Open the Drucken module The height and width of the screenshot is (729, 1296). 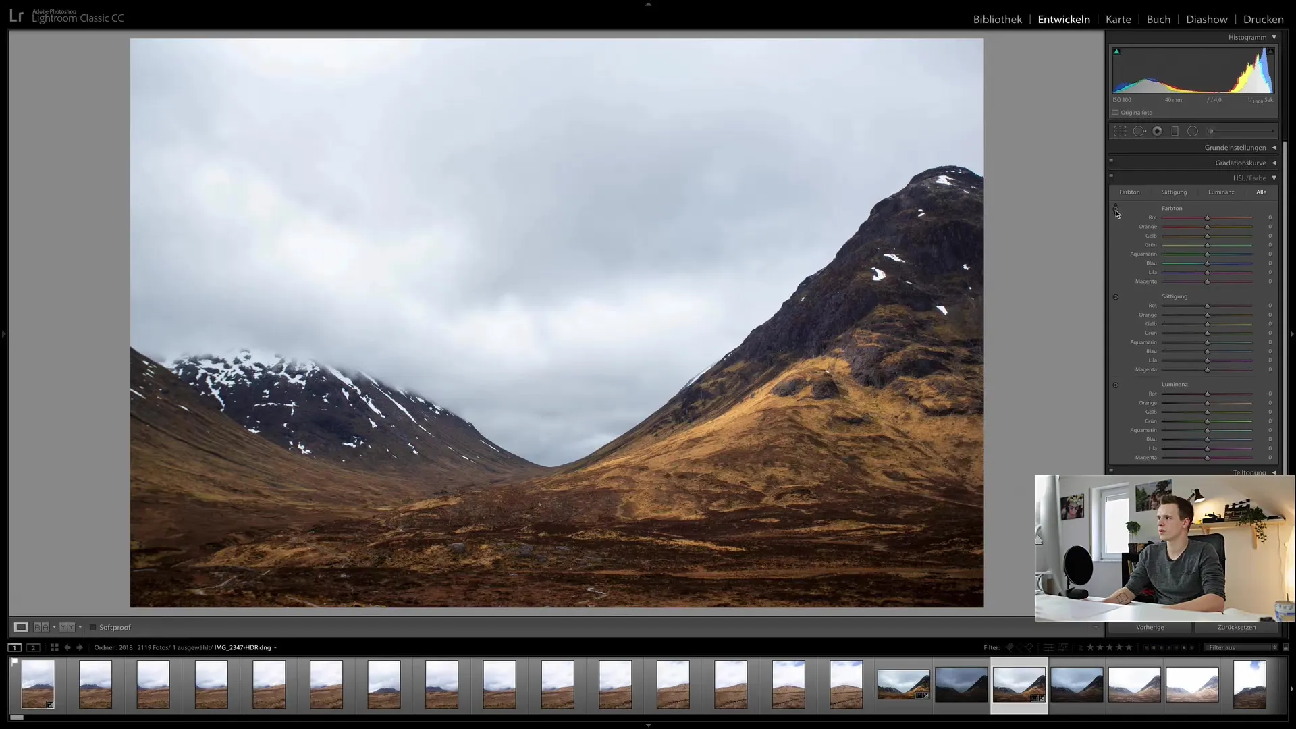click(1263, 19)
